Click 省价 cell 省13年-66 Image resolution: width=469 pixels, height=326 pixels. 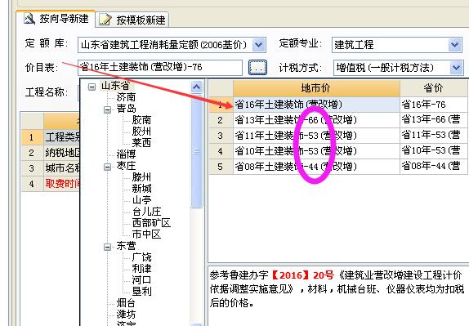pos(433,120)
